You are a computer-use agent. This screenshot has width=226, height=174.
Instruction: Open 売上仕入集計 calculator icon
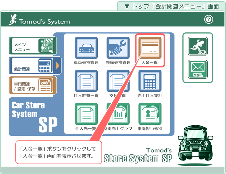[x=150, y=81]
